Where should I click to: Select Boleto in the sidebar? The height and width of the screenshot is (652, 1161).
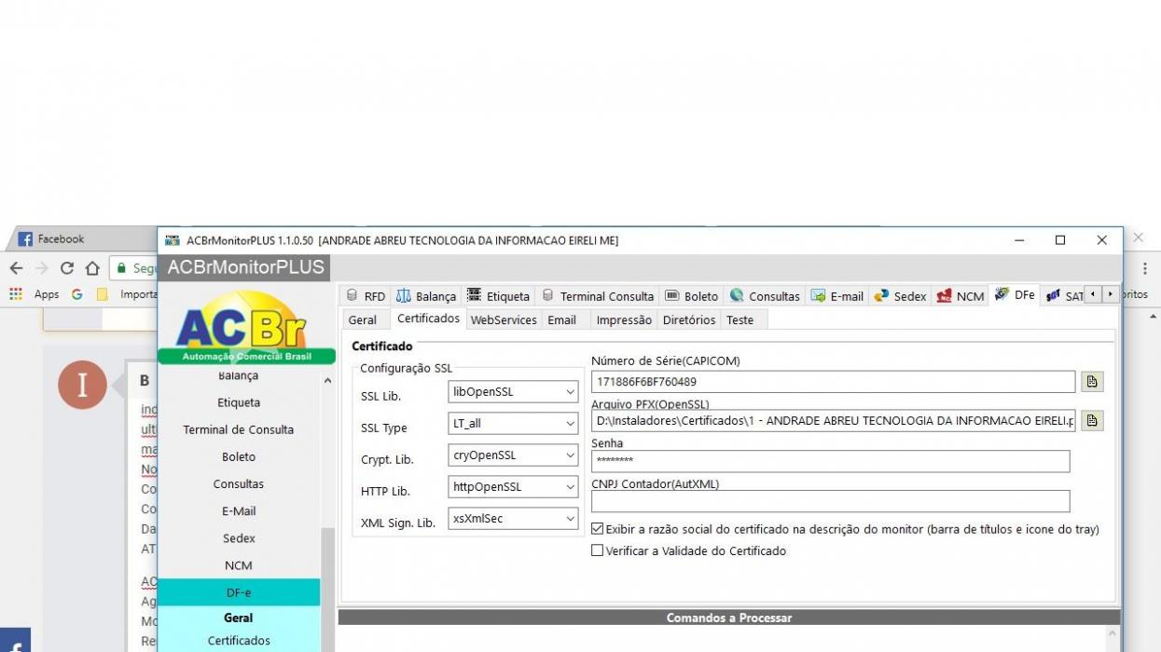239,457
